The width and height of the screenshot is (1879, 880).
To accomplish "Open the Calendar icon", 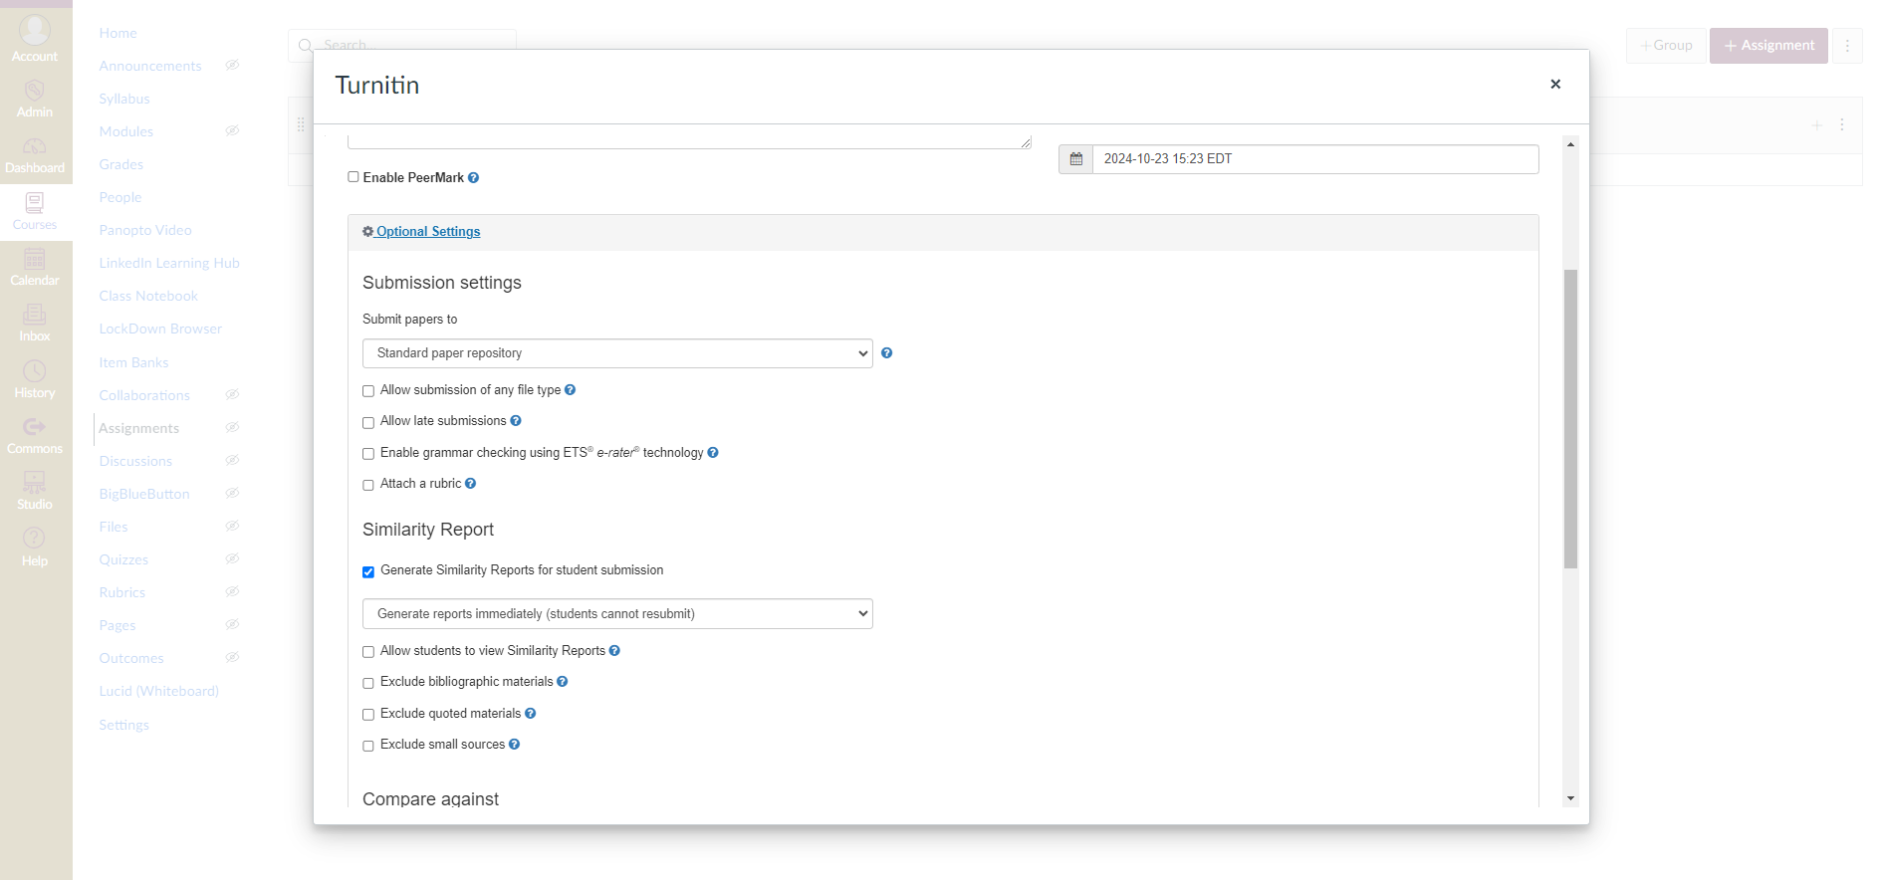I will point(35,260).
